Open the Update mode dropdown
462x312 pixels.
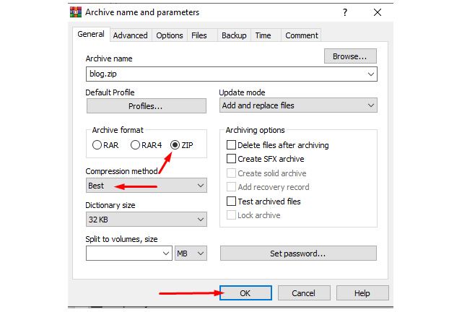[x=298, y=105]
